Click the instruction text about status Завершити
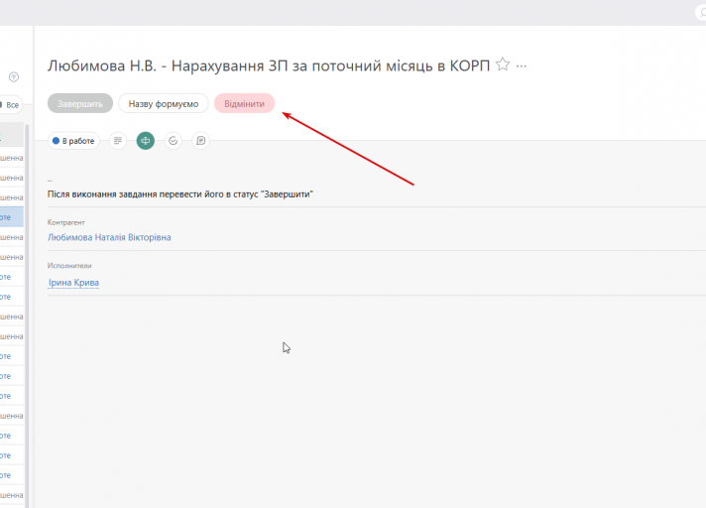Viewport: 706px width, 508px height. click(180, 194)
